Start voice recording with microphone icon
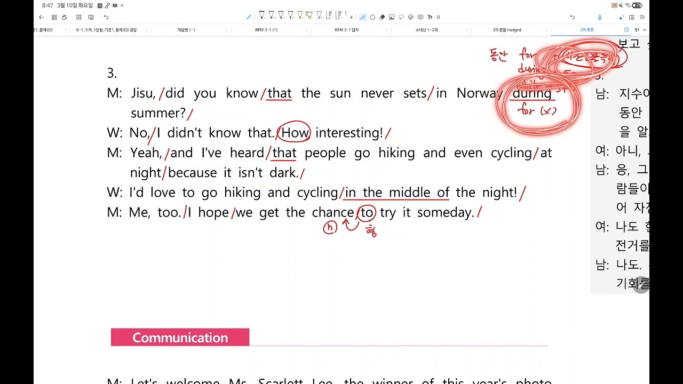The height and width of the screenshot is (384, 683). [600, 17]
